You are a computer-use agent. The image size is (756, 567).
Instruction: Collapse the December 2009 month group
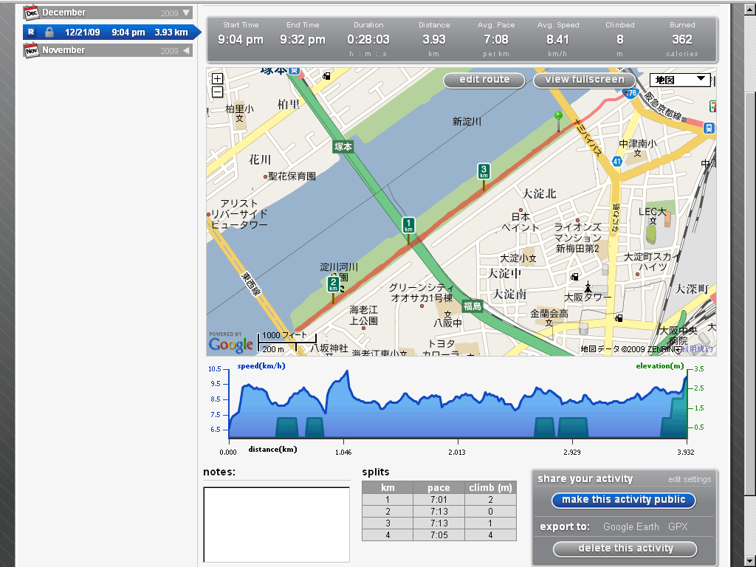[x=187, y=13]
